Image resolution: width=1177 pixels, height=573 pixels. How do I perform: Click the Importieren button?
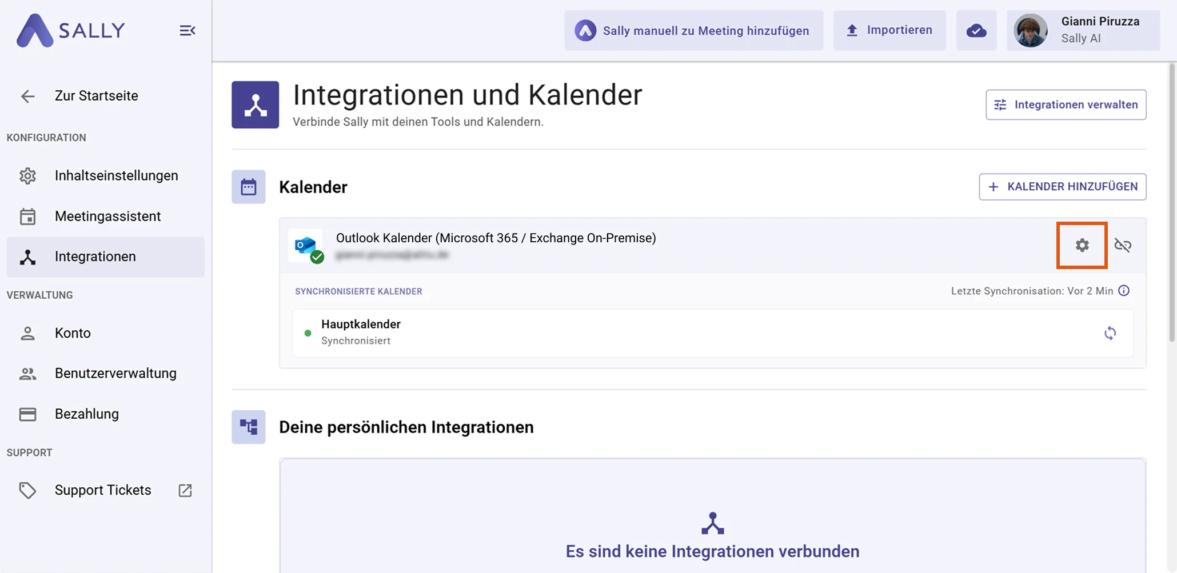(889, 30)
